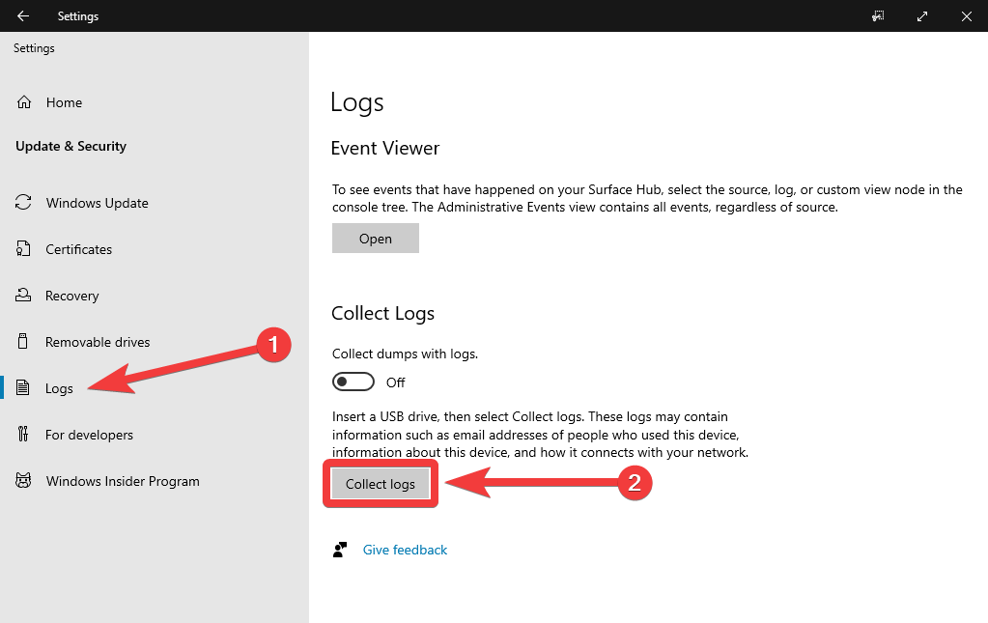Click the Update & Security heading

pos(71,146)
